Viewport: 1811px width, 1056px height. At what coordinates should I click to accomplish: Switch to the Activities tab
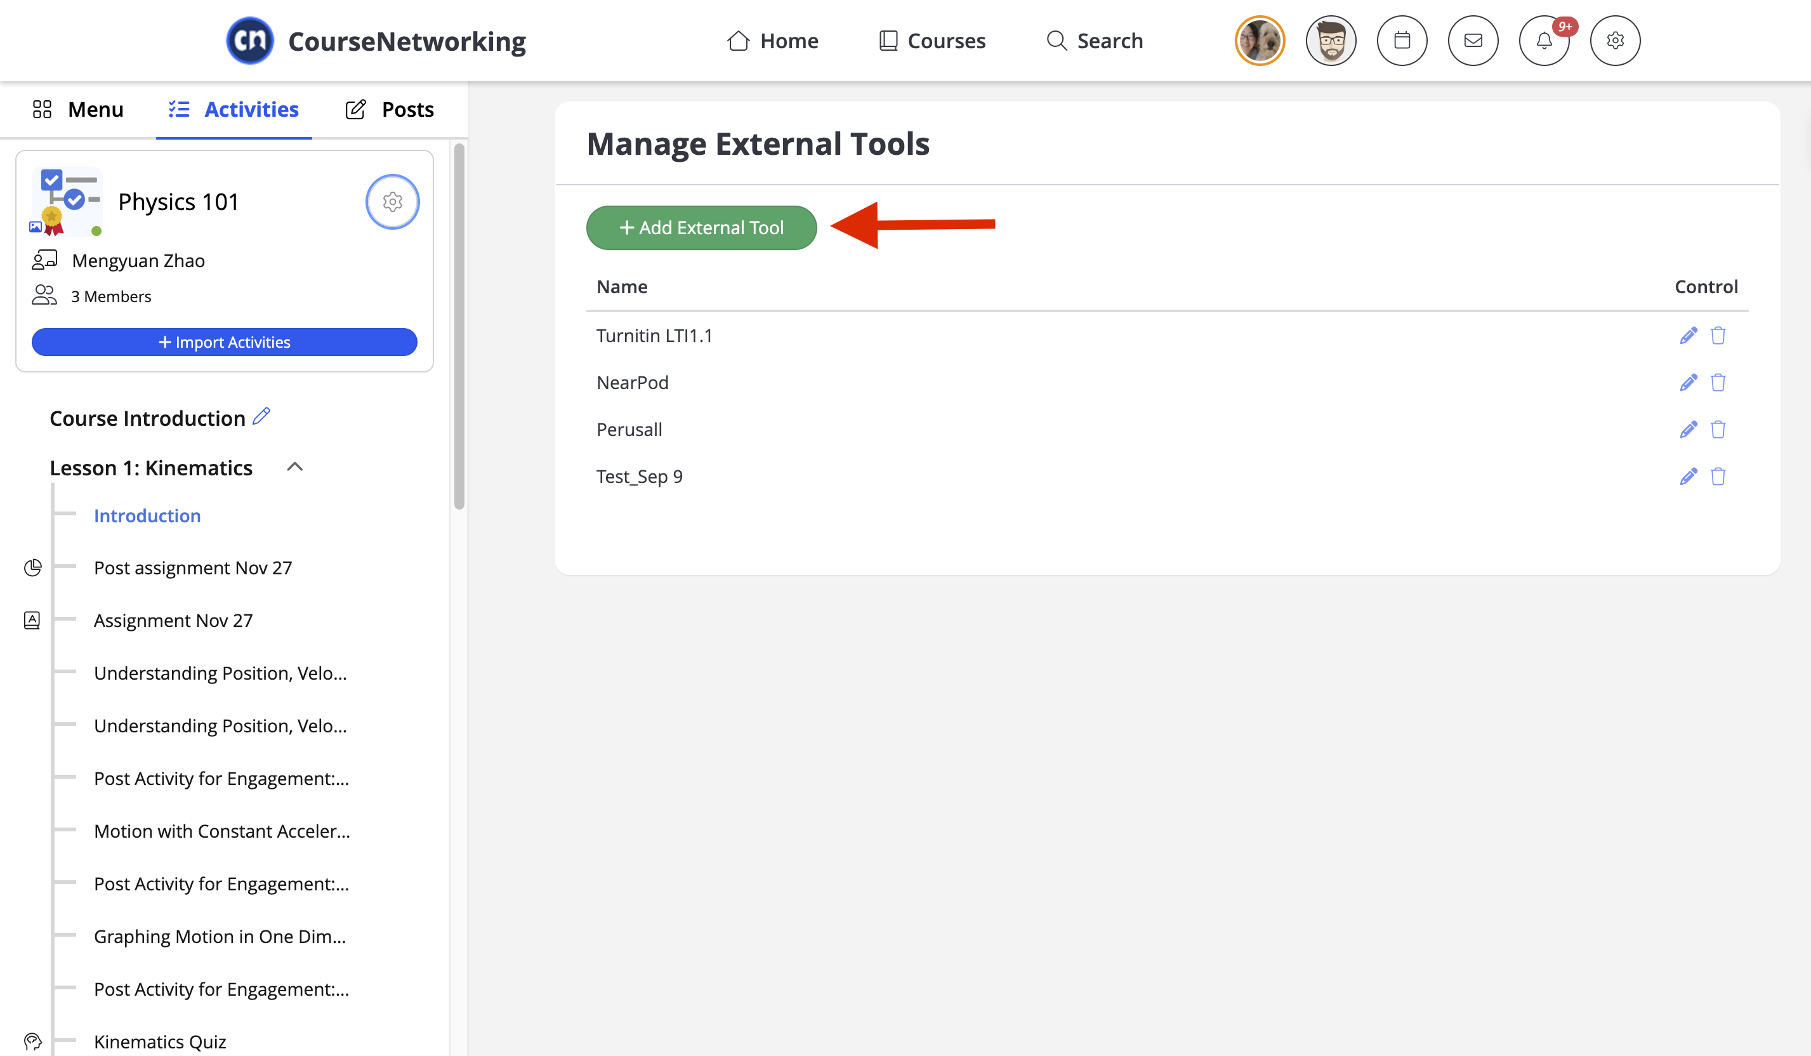point(234,109)
